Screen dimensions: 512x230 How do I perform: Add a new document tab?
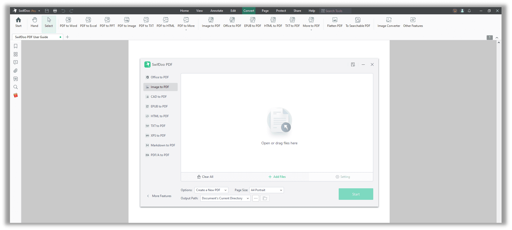click(x=67, y=37)
